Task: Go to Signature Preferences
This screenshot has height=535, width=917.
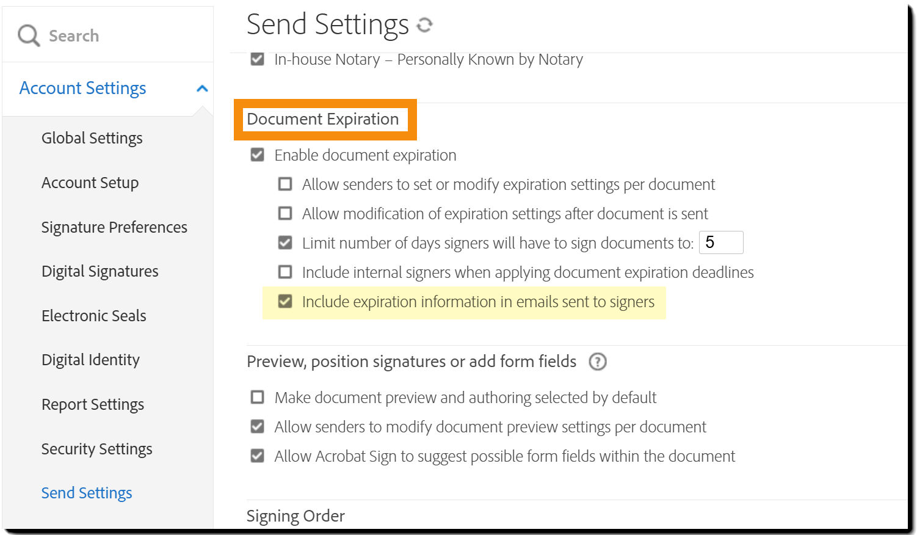Action: [114, 227]
